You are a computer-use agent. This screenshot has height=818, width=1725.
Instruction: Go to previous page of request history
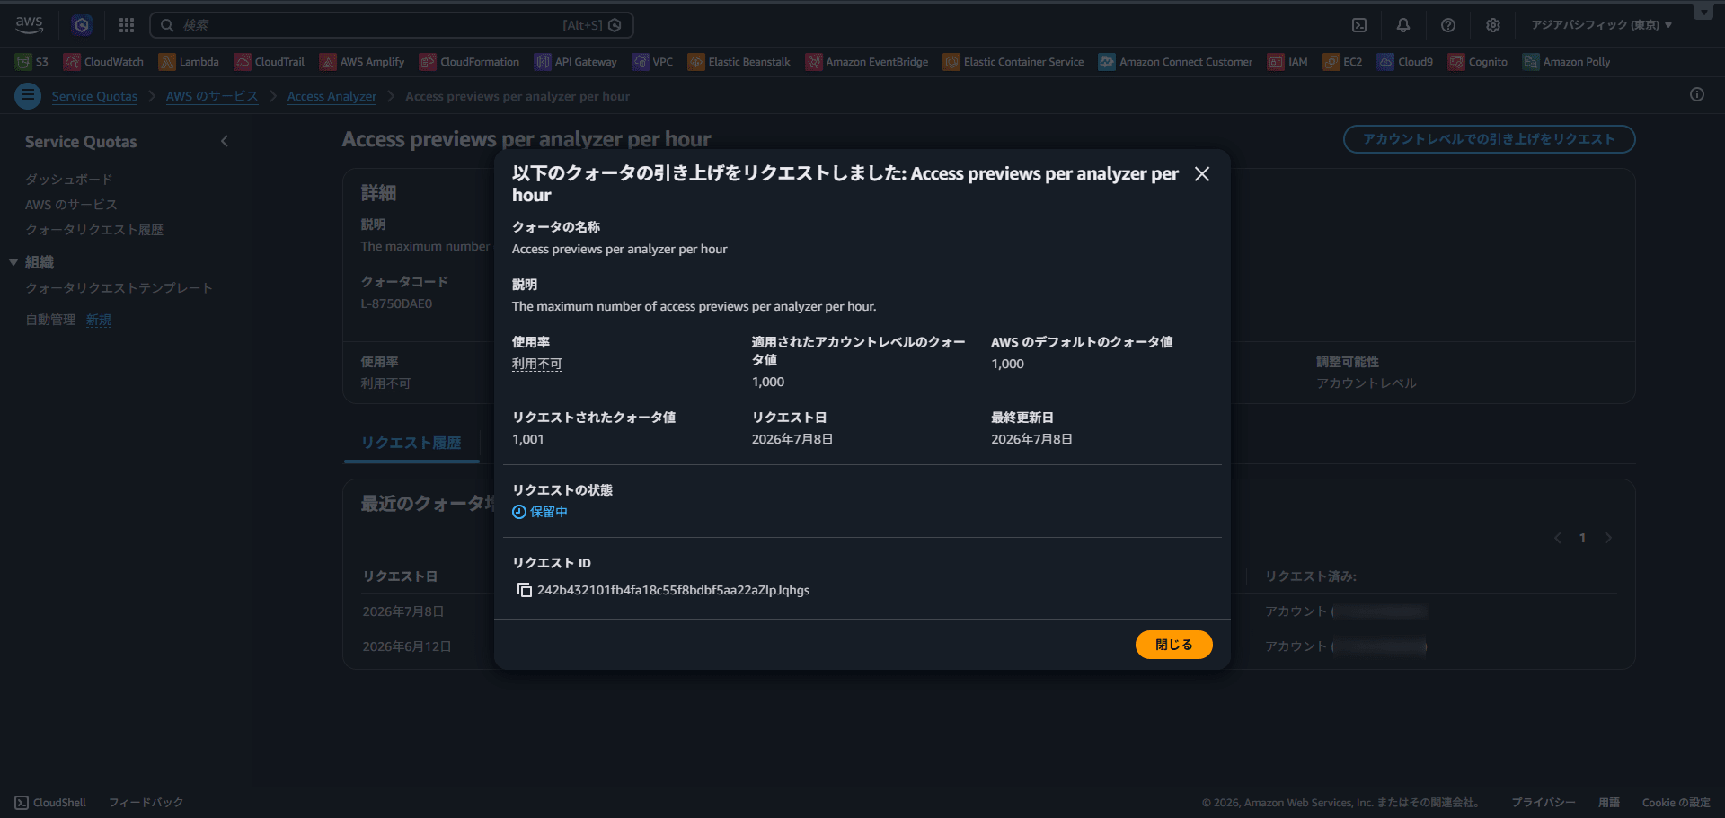1558,538
